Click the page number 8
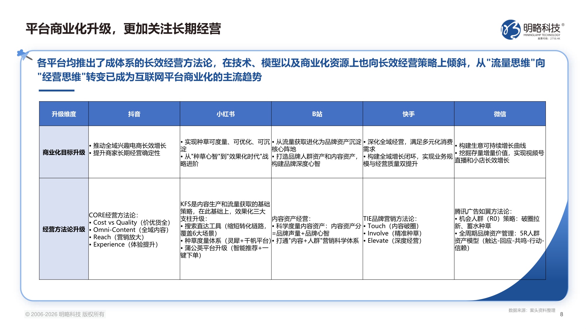The width and height of the screenshot is (586, 329). [x=561, y=314]
